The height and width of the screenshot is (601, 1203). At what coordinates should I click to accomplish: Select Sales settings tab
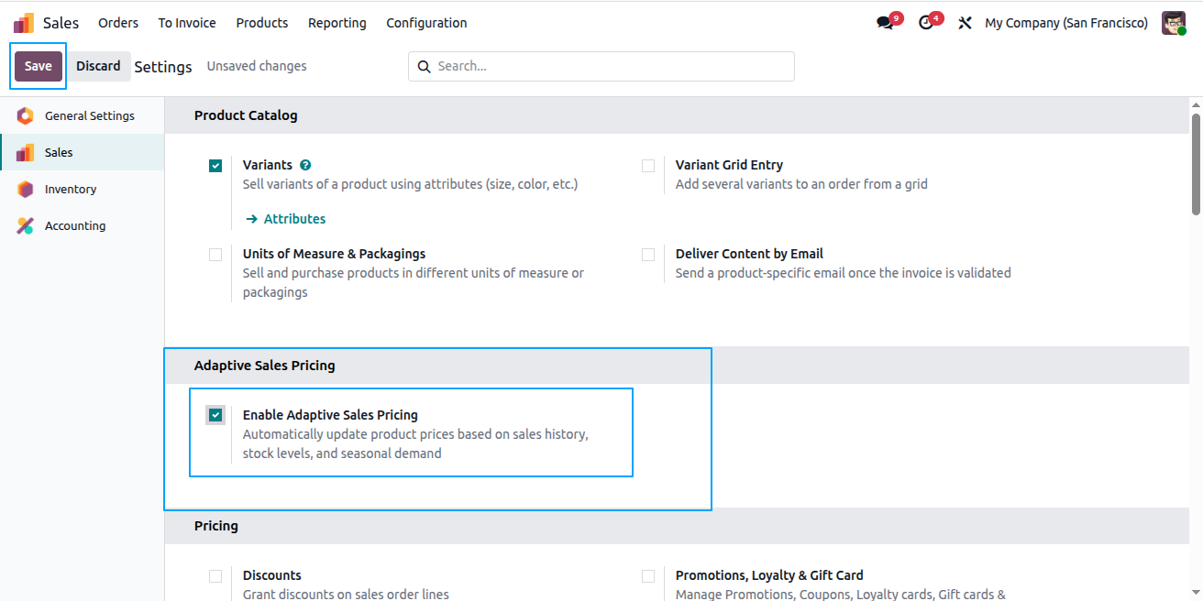(x=82, y=152)
